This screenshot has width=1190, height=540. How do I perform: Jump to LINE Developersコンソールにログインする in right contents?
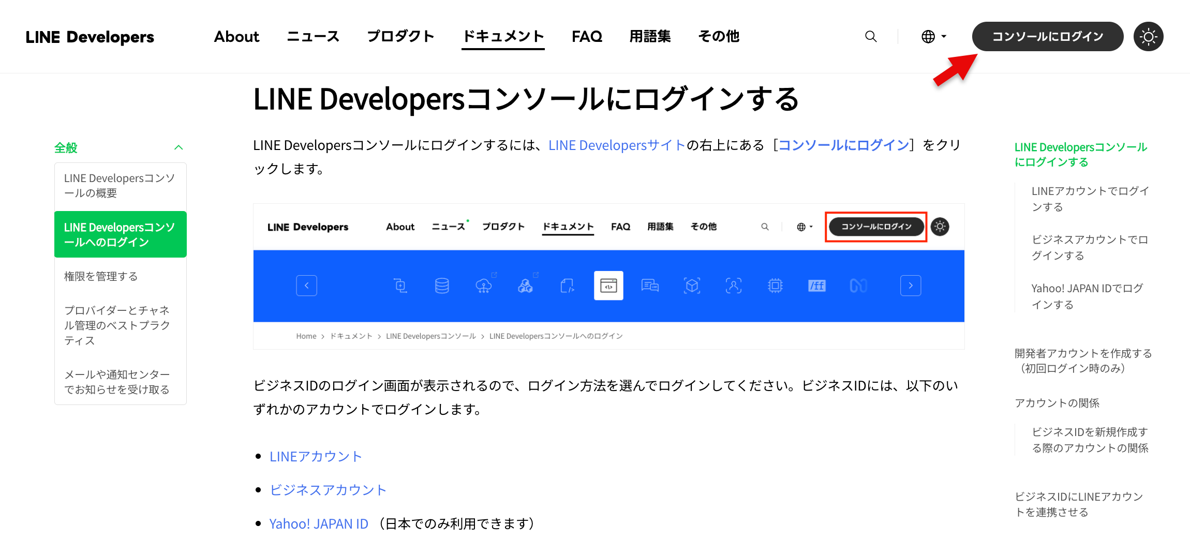pos(1081,155)
